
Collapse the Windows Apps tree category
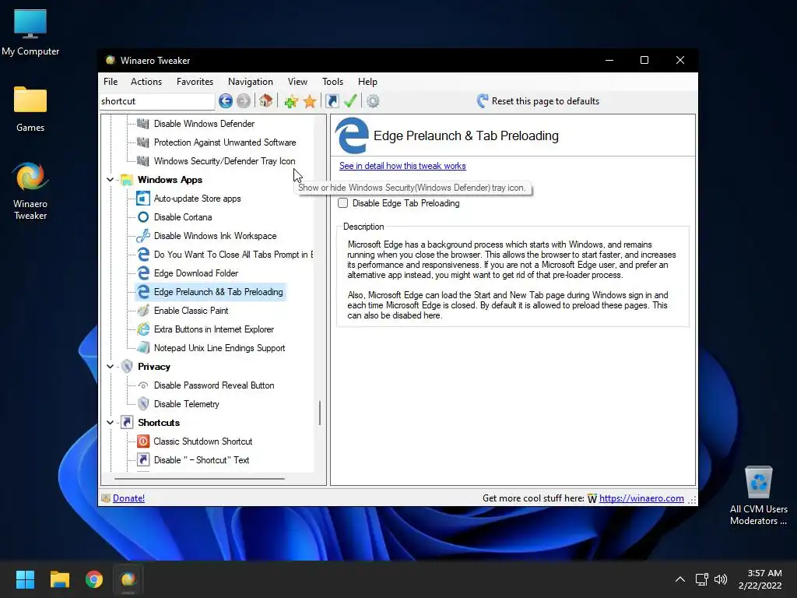110,180
